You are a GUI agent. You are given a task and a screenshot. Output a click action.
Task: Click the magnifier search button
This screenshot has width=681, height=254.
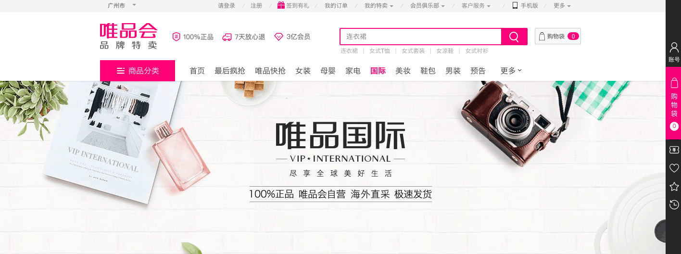[x=514, y=37]
